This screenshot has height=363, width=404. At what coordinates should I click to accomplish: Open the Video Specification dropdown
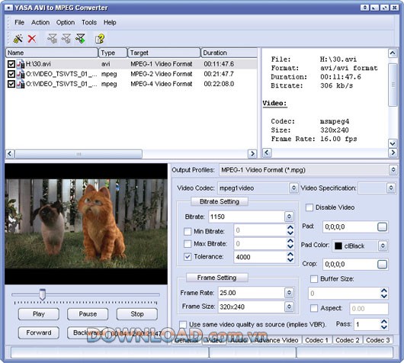point(391,188)
